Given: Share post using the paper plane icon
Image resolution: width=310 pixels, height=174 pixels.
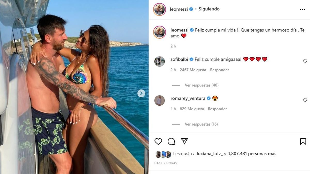Looking at the screenshot, I should click(x=184, y=141).
